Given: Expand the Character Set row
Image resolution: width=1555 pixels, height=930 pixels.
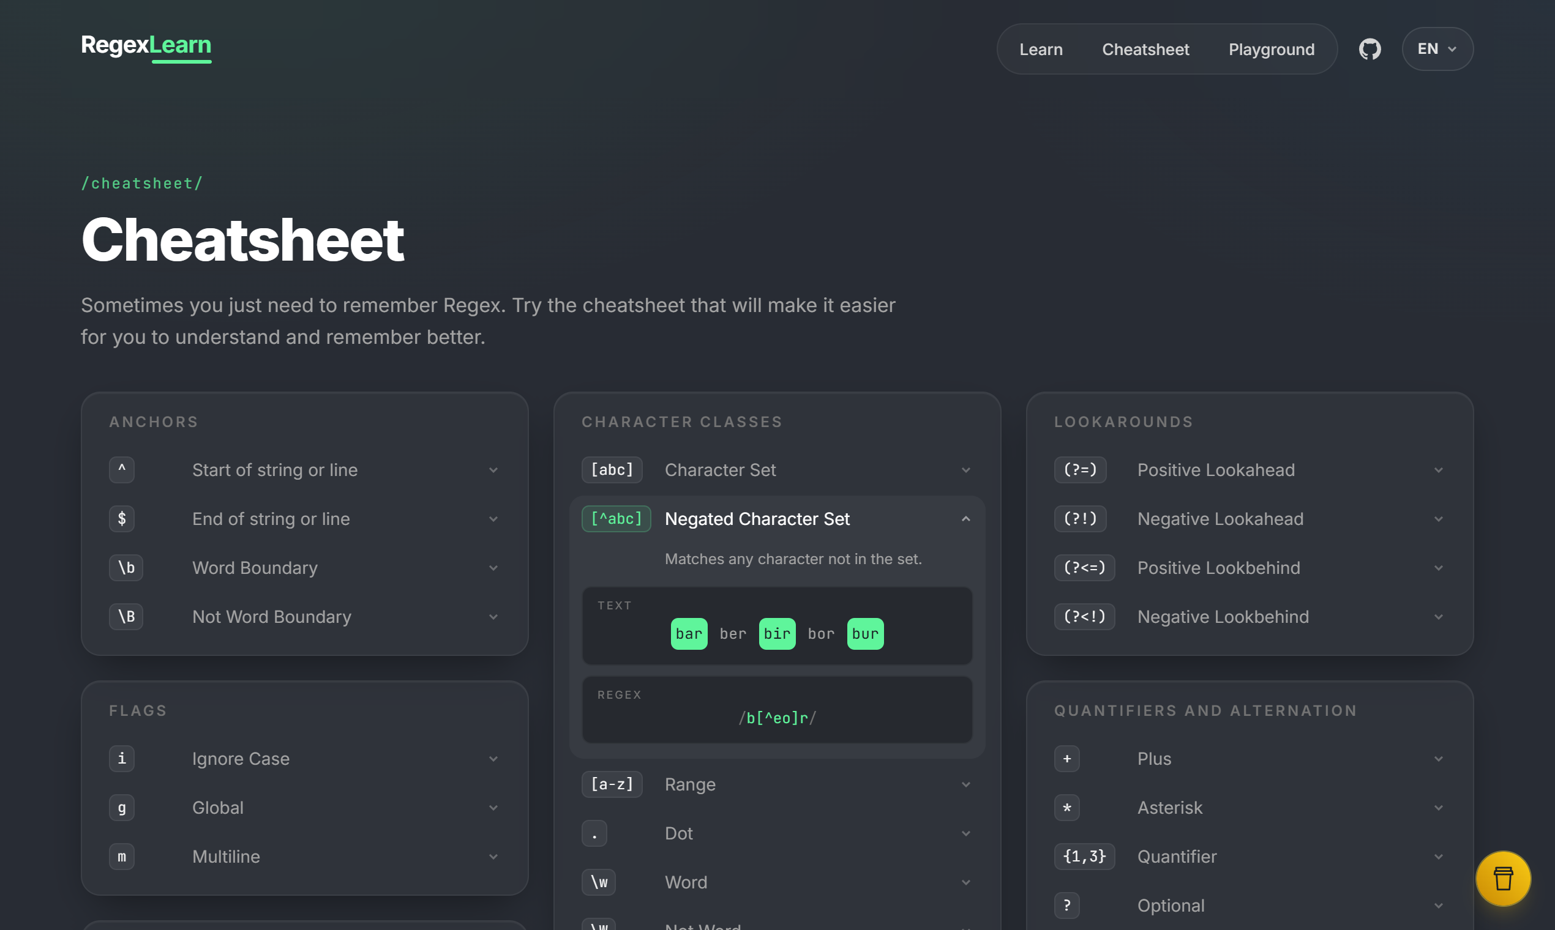Looking at the screenshot, I should point(777,470).
